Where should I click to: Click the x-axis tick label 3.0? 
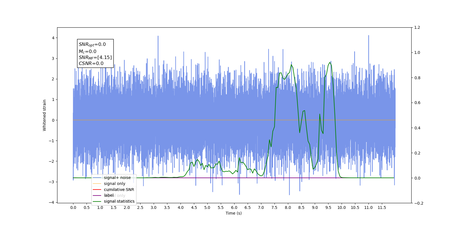154,207
